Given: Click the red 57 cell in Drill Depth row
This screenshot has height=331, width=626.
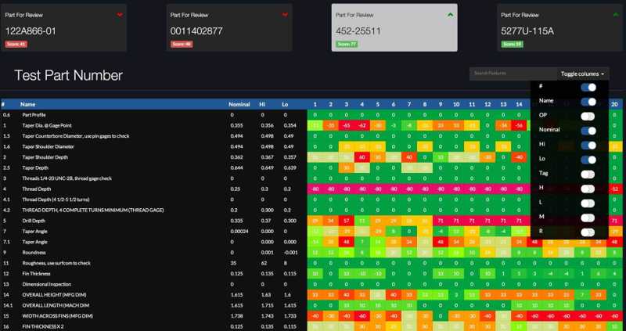Looking at the screenshot, I should [347, 221].
